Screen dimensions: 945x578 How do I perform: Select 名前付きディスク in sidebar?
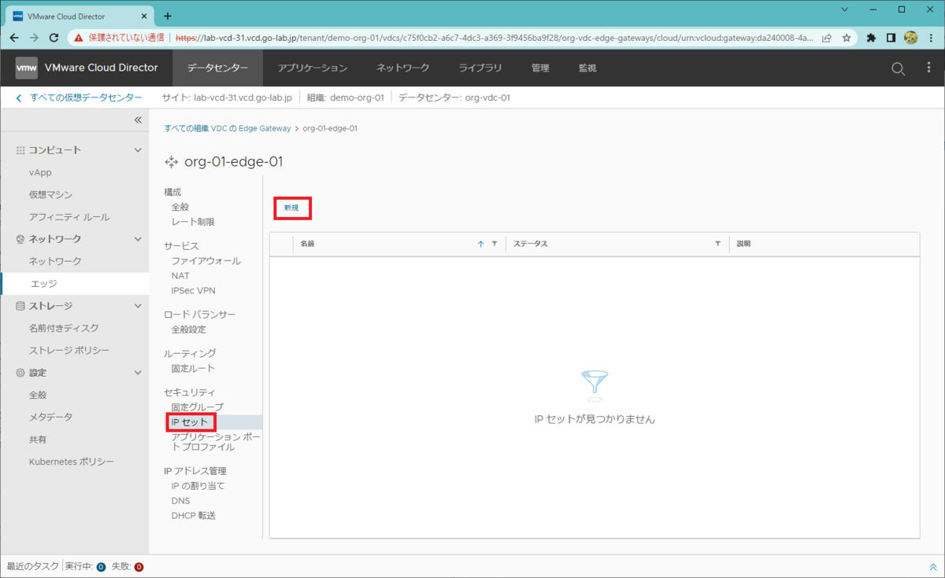(64, 328)
